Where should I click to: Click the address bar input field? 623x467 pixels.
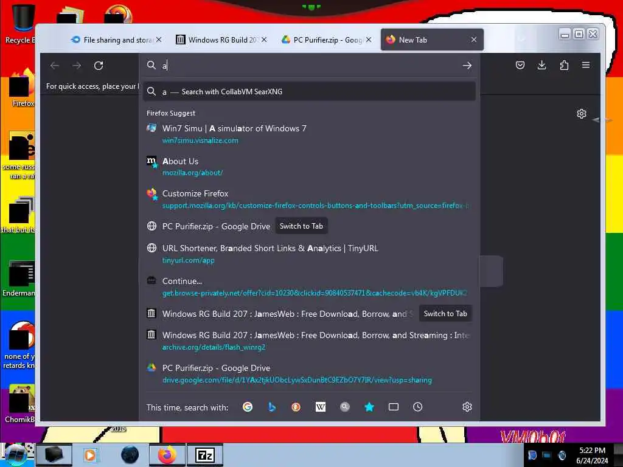click(310, 66)
